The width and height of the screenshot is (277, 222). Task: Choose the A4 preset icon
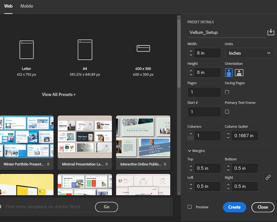coord(85,50)
